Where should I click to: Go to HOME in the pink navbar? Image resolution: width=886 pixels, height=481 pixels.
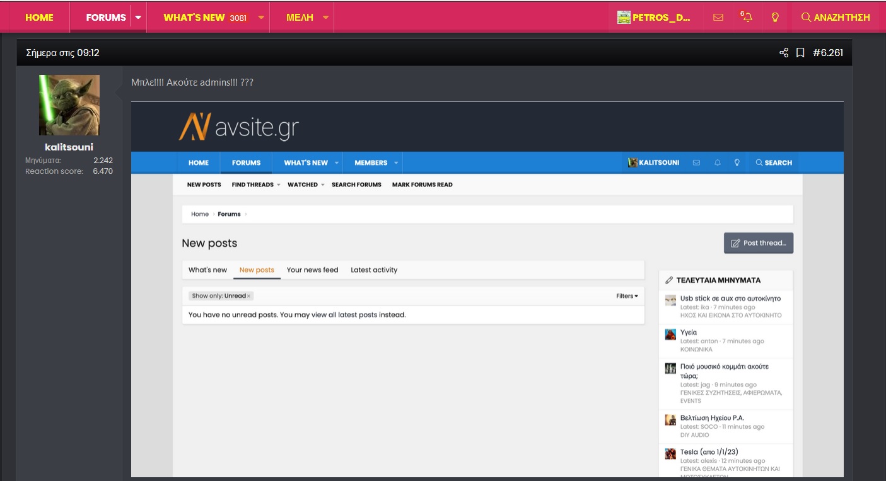click(x=39, y=18)
